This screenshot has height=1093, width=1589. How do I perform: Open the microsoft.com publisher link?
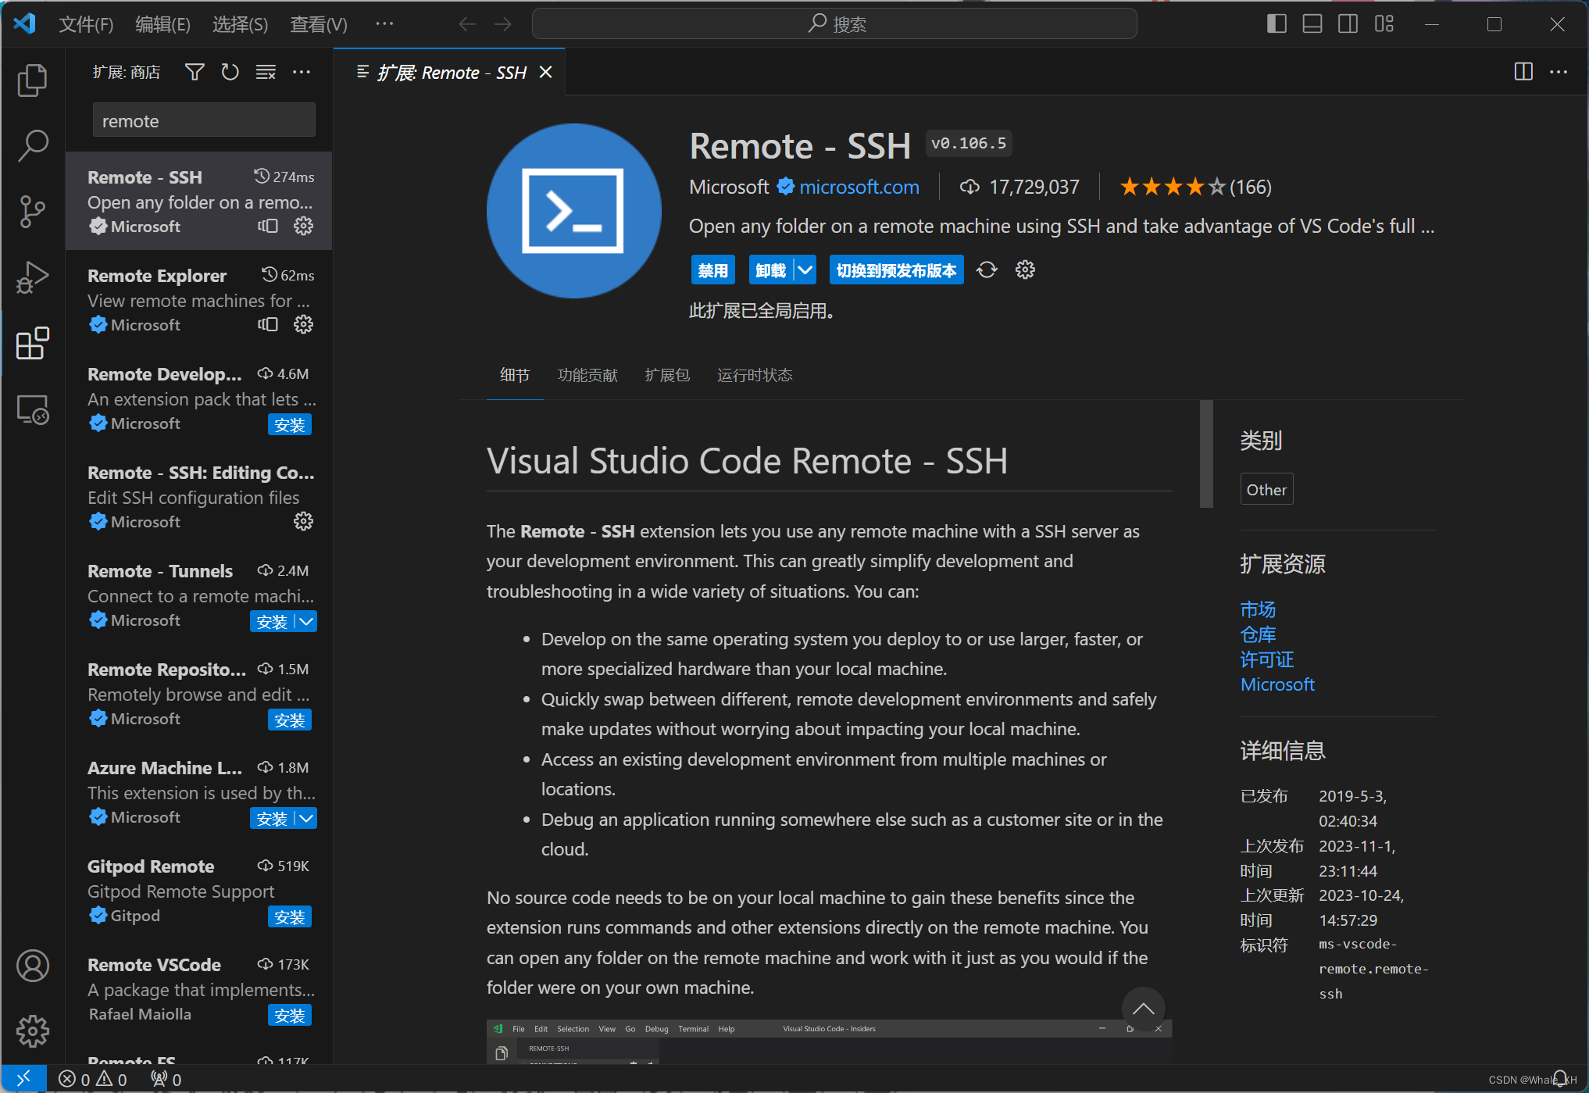tap(859, 187)
